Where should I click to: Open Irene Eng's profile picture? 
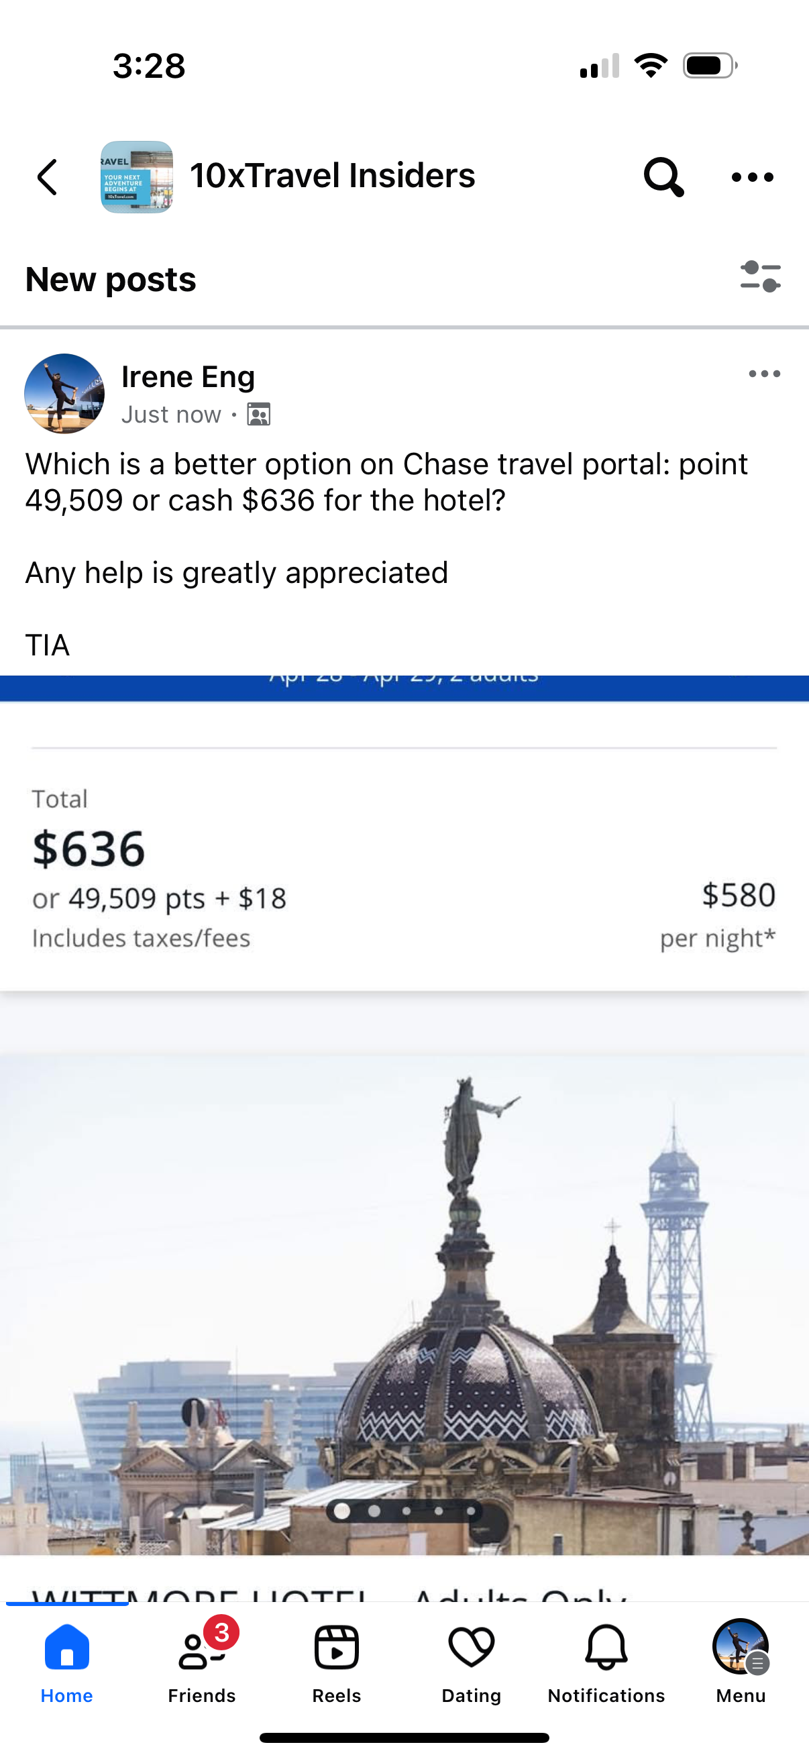tap(64, 393)
